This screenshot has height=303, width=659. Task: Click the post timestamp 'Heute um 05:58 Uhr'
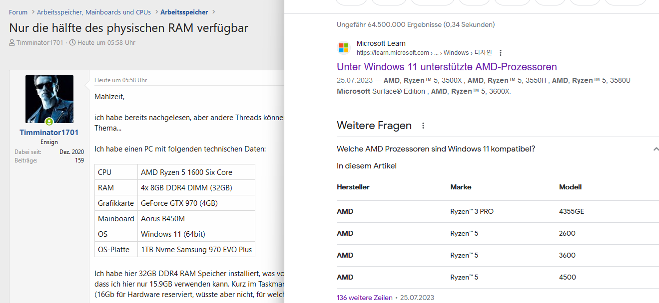coord(120,80)
